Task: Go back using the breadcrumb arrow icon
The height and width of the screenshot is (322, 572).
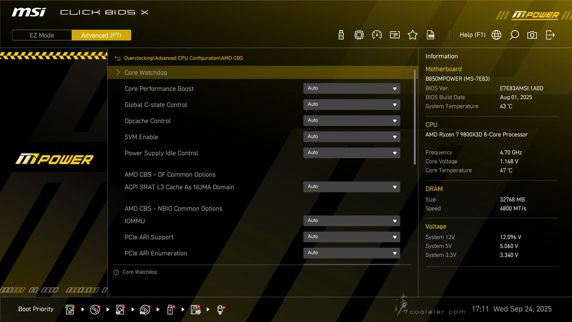Action: 117,58
